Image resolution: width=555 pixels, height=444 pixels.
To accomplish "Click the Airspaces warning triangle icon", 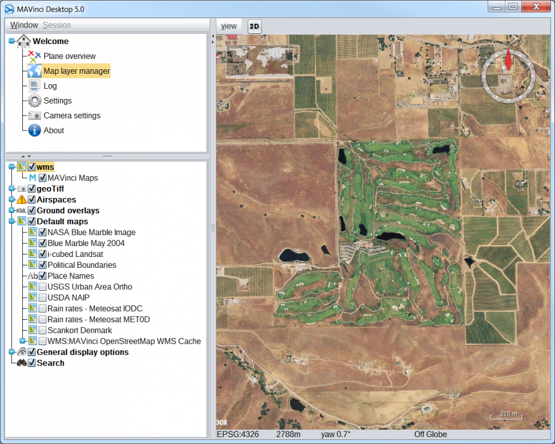I will (22, 200).
